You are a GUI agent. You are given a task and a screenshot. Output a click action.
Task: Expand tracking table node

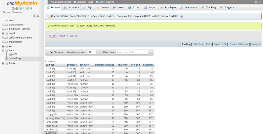(x=6, y=59)
